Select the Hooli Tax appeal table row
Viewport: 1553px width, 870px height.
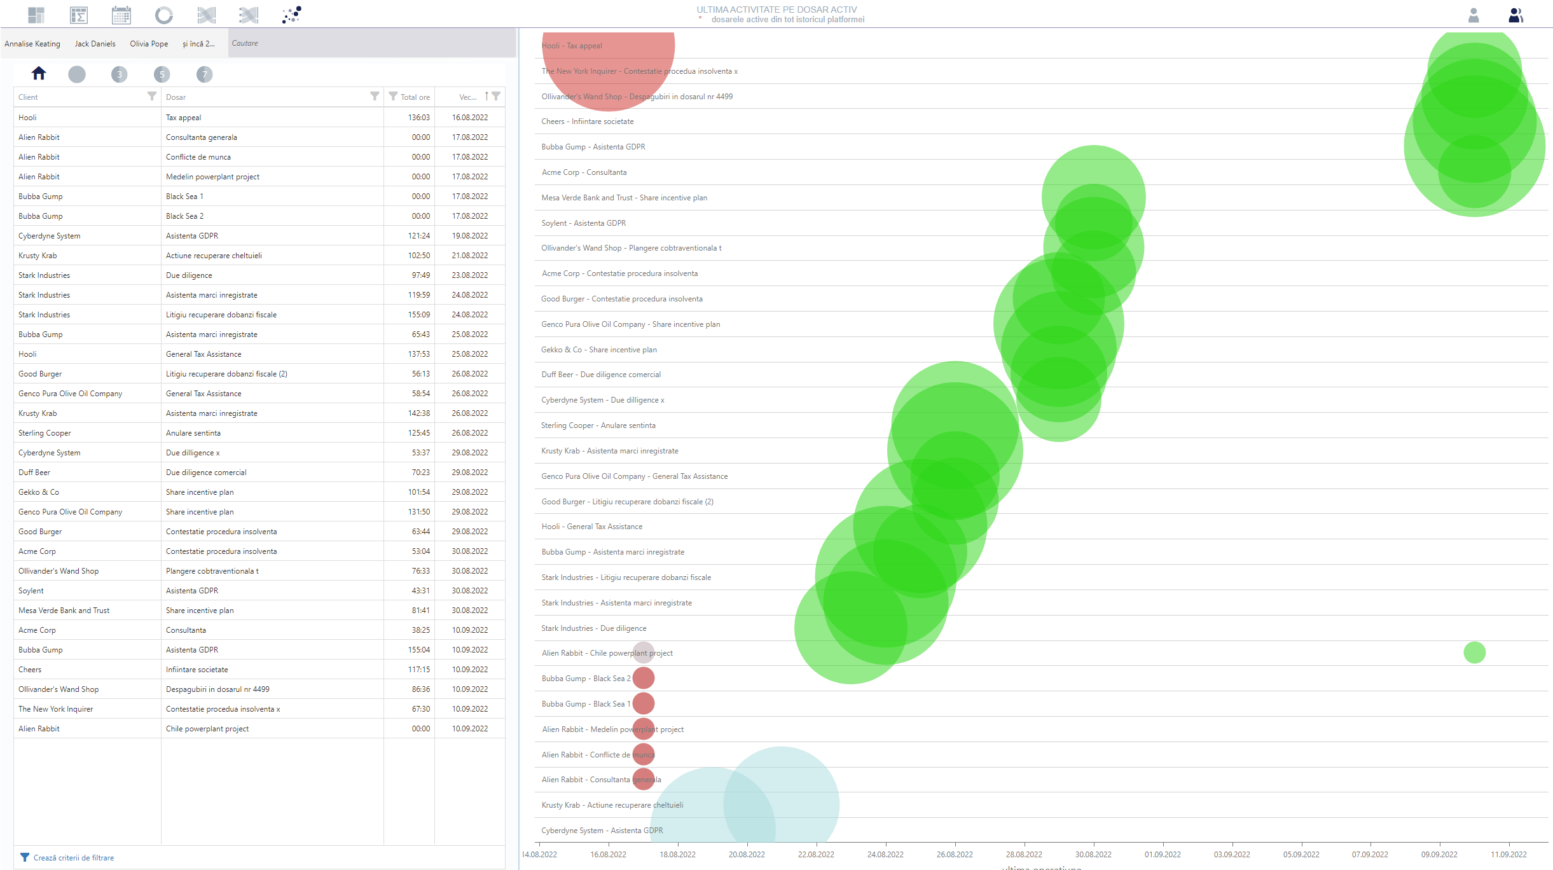[259, 118]
